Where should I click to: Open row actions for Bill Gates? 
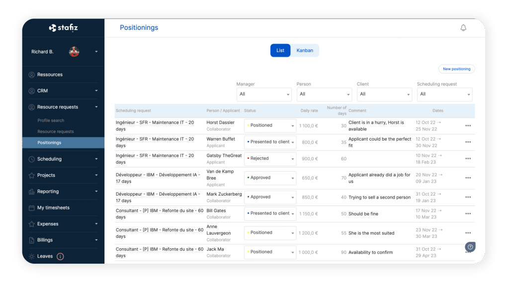tap(468, 213)
